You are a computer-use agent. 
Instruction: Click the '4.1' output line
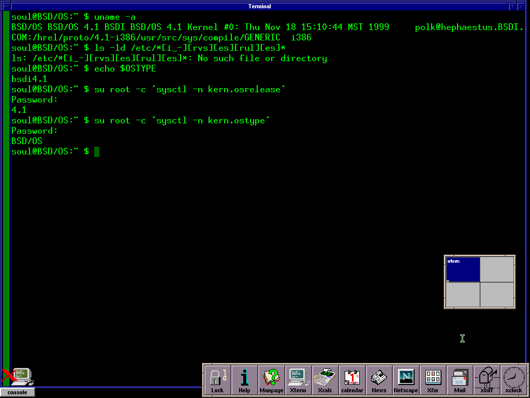coord(19,110)
